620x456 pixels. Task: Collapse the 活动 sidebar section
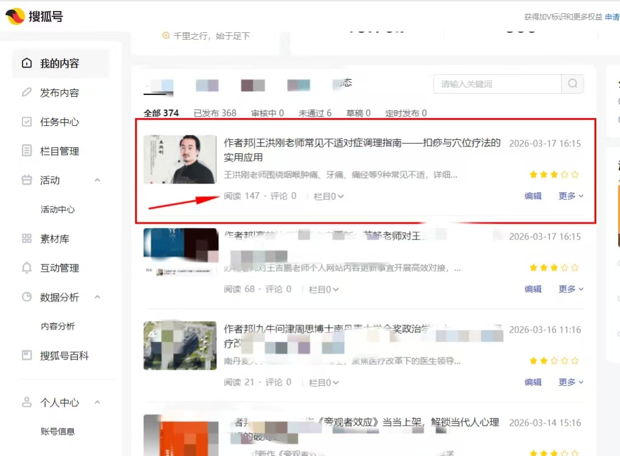(x=97, y=181)
